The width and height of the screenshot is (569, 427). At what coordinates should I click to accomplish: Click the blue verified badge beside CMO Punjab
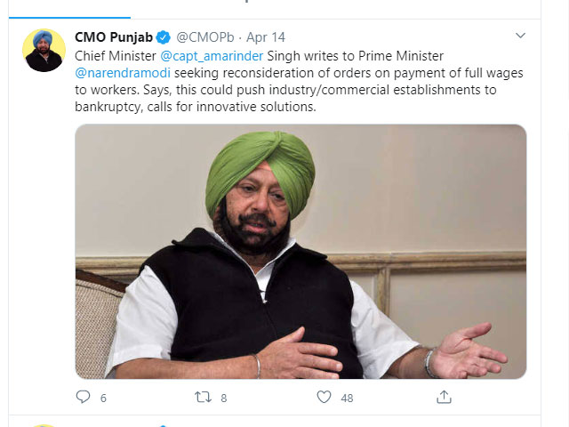click(x=164, y=37)
